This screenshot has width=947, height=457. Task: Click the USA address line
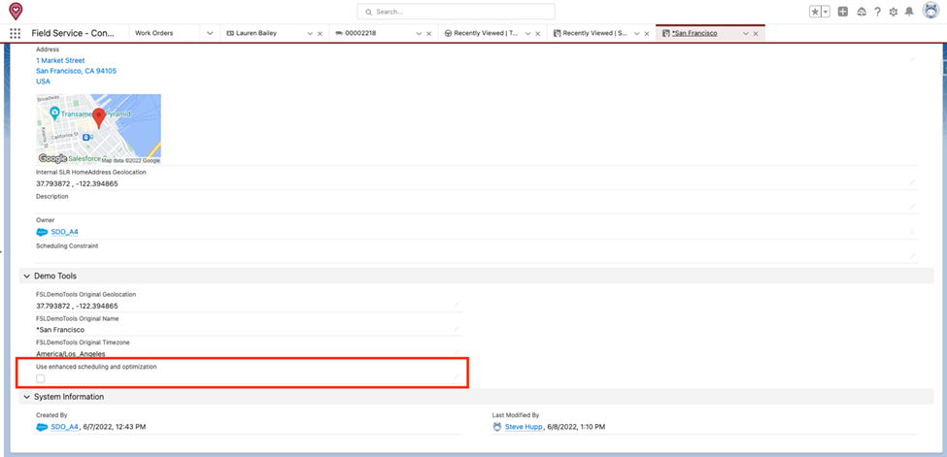point(43,81)
